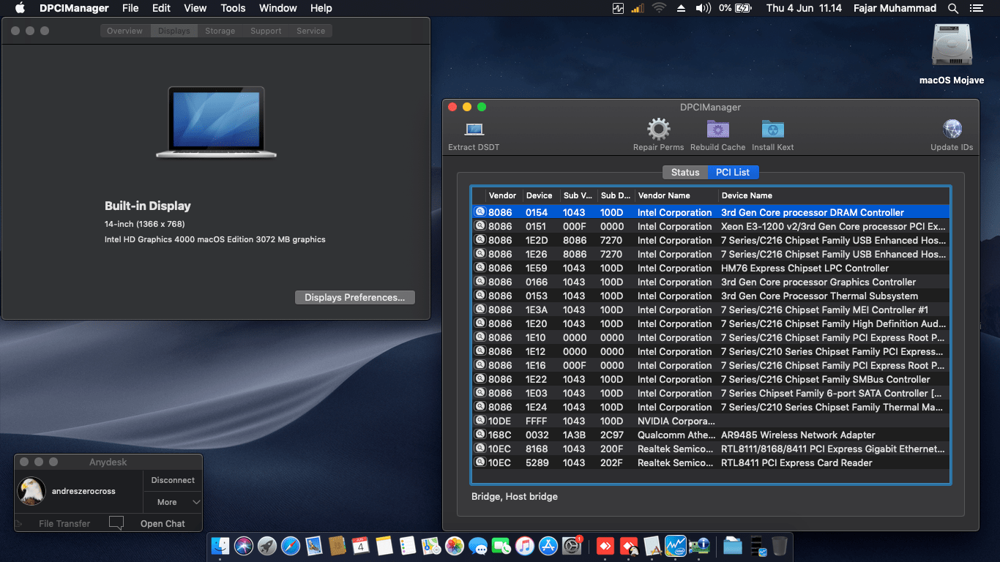Select the 7 Series/C216 MEI Controller #1 row
1000x562 pixels.
(710, 310)
